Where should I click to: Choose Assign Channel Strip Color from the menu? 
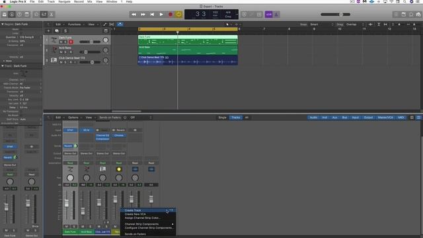point(148,218)
